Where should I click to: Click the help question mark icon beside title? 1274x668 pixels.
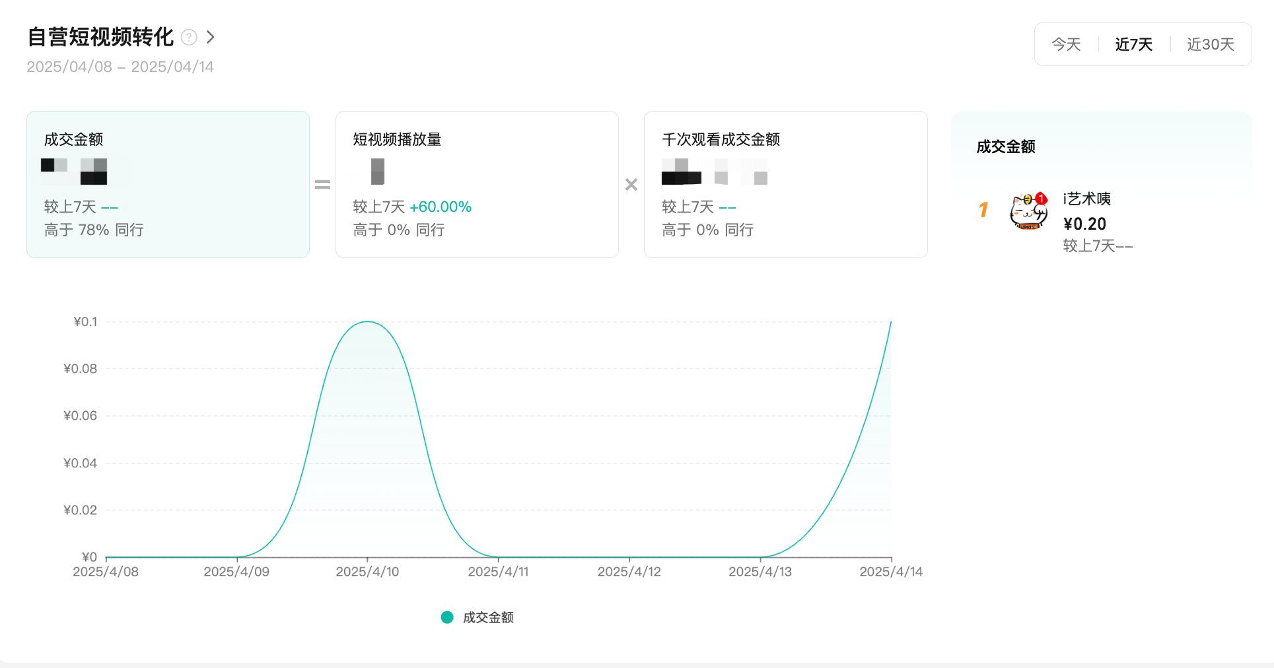click(x=189, y=38)
